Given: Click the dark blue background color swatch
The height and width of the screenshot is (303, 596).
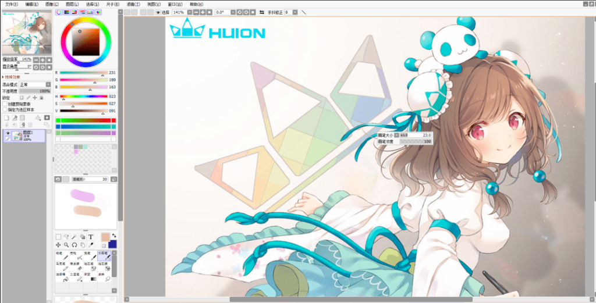Looking at the screenshot, I should point(112,243).
